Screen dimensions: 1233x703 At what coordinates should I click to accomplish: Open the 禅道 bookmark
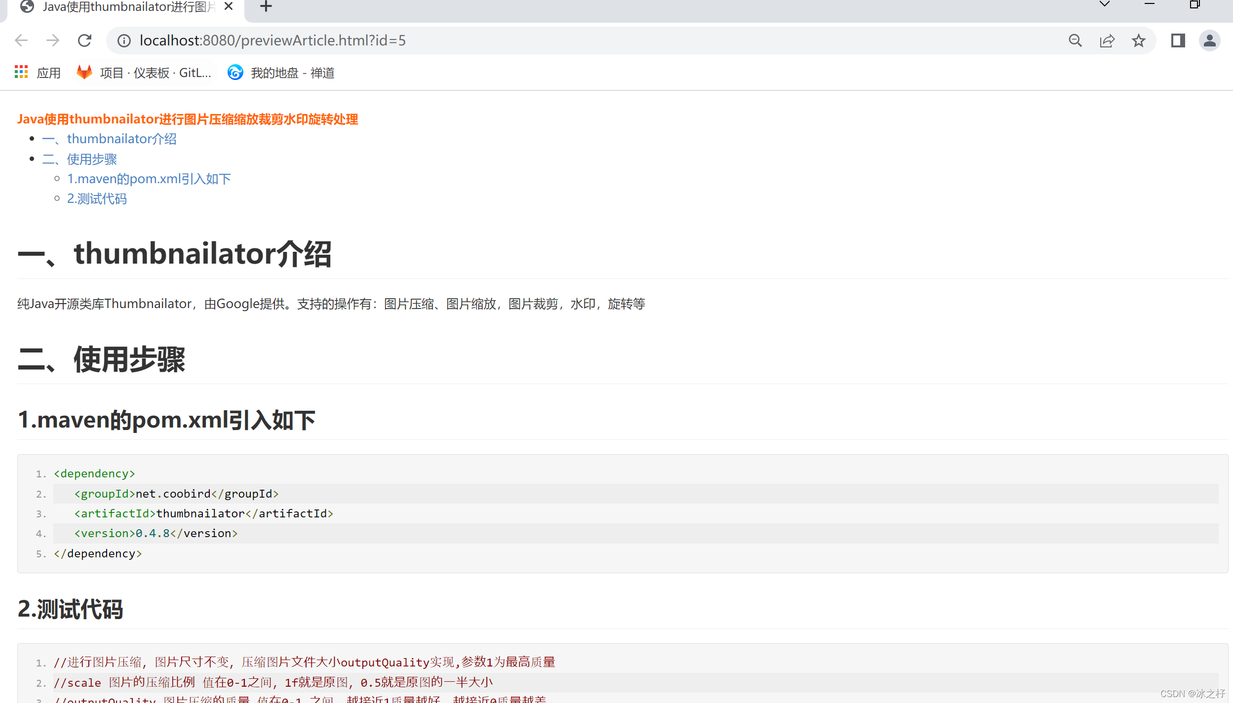(281, 73)
